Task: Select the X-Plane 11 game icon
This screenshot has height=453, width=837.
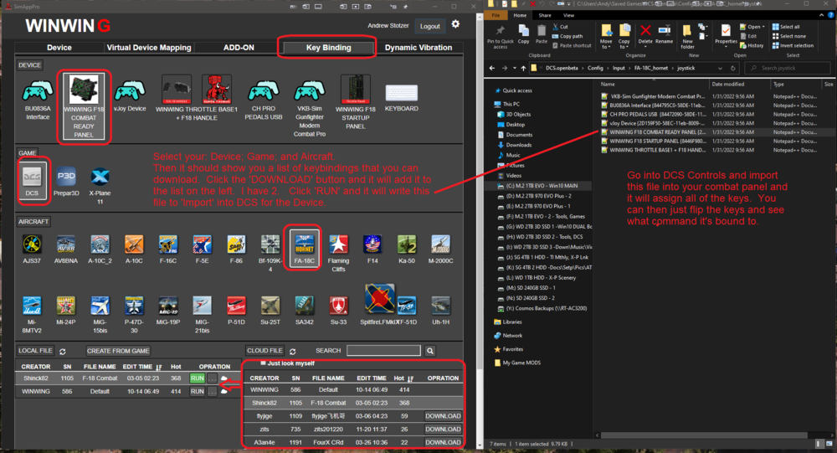Action: 100,176
